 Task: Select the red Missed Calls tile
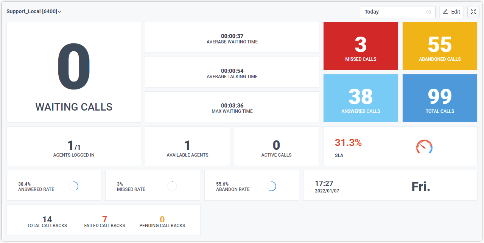coord(361,46)
